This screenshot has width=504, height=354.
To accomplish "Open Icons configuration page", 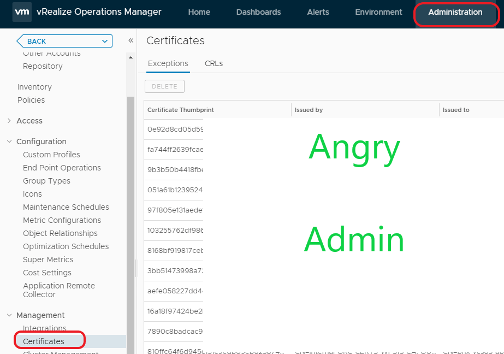I will 32,194.
